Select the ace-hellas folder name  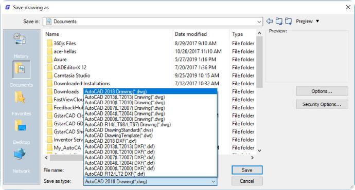tap(65, 51)
